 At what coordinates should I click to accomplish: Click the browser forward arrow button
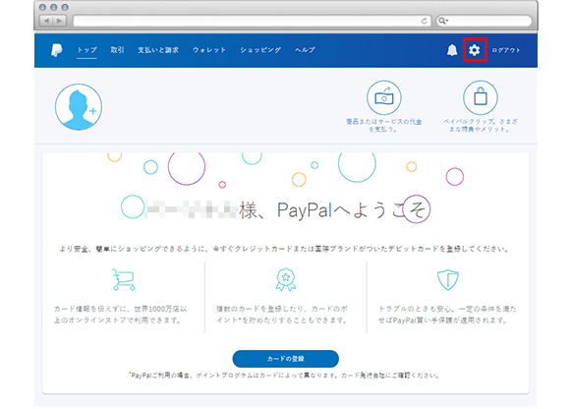click(59, 21)
